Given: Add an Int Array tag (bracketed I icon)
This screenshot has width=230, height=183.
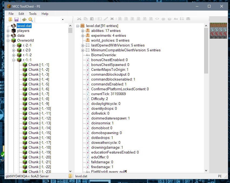Looking at the screenshot, I should pyautogui.click(x=163, y=19).
